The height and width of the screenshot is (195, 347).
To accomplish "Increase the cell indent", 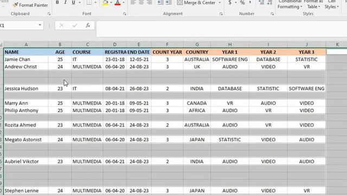I will coord(169,3).
